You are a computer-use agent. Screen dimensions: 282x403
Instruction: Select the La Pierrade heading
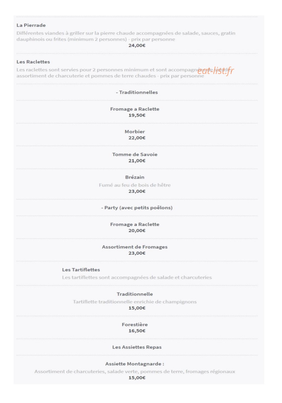point(31,25)
